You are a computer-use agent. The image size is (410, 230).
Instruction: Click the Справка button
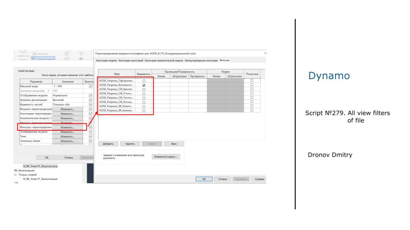click(x=260, y=179)
